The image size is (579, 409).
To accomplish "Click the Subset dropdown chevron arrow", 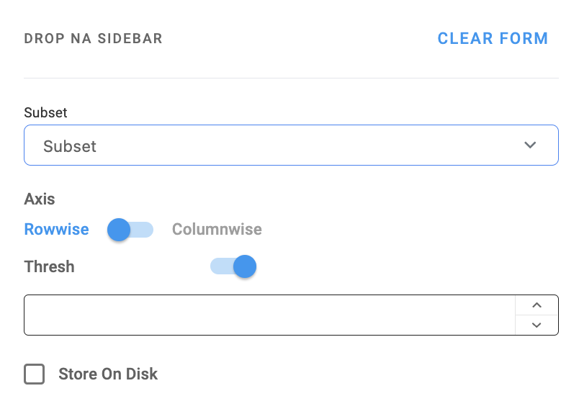I will pyautogui.click(x=530, y=145).
